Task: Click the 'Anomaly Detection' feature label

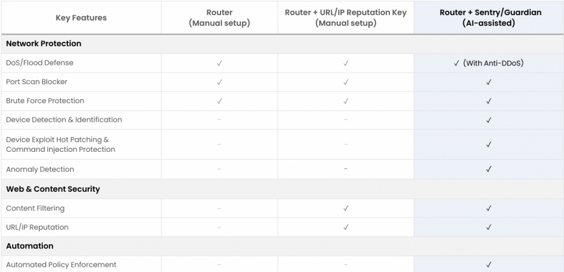Action: click(40, 169)
